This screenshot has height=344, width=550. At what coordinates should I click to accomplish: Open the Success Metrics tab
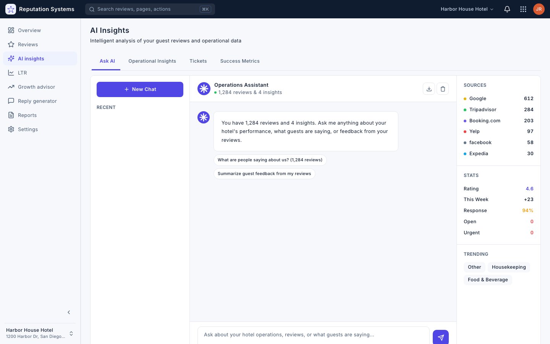click(240, 61)
